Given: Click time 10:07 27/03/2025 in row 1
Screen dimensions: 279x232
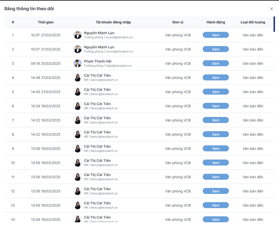Looking at the screenshot, I should point(46,35).
